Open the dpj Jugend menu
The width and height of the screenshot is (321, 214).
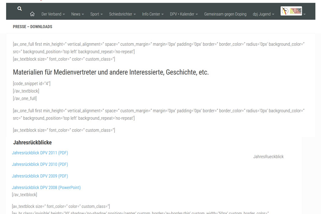[264, 14]
